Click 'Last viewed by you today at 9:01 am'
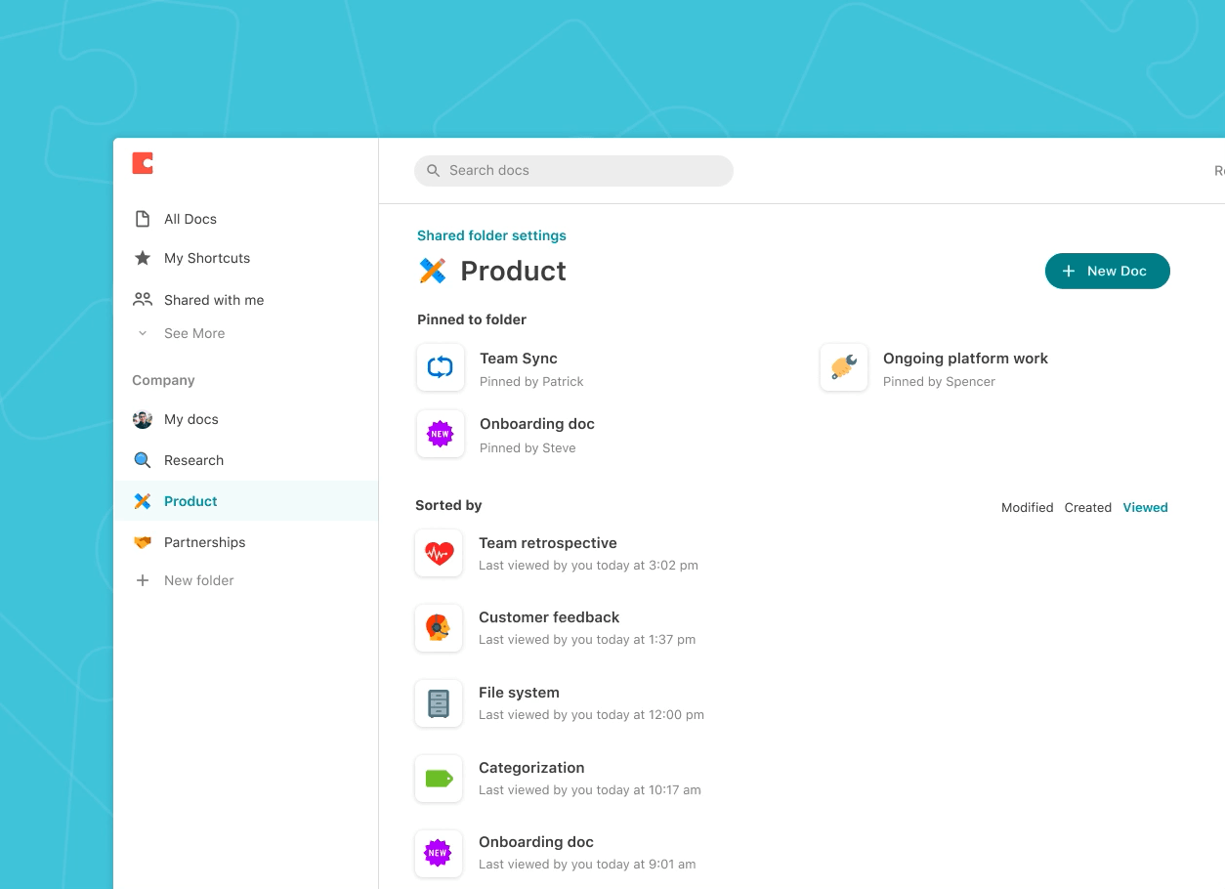The height and width of the screenshot is (889, 1225). coord(587,865)
